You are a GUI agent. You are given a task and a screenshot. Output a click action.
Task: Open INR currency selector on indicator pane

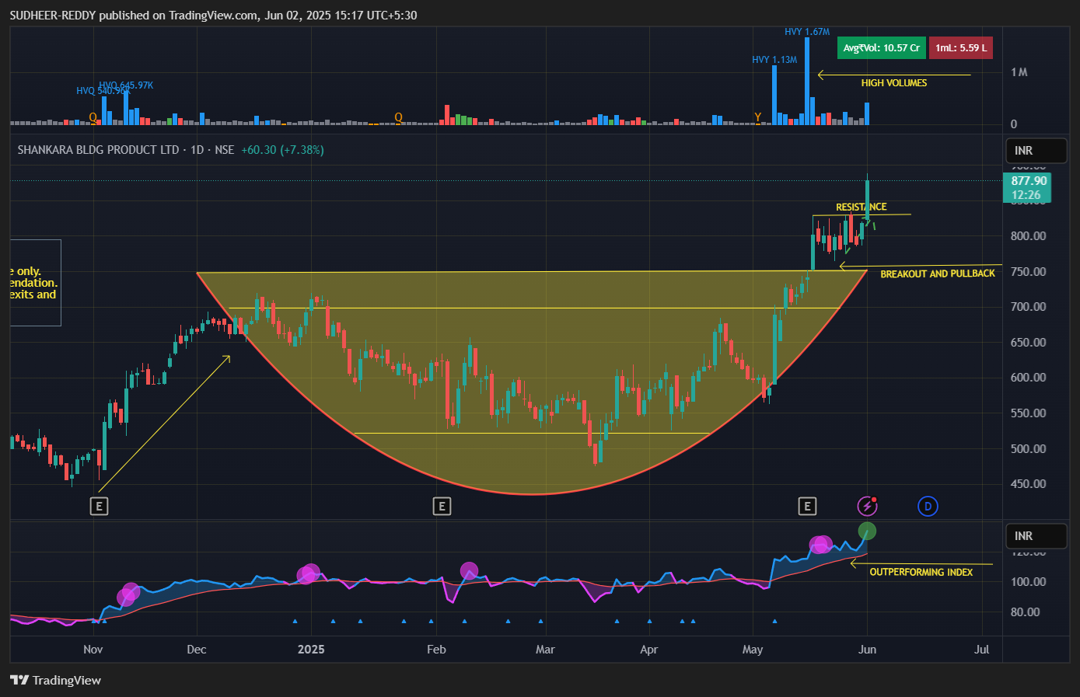1036,536
